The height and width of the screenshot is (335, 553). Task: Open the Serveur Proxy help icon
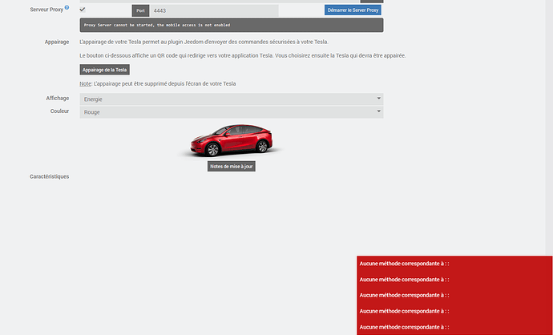pos(67,7)
